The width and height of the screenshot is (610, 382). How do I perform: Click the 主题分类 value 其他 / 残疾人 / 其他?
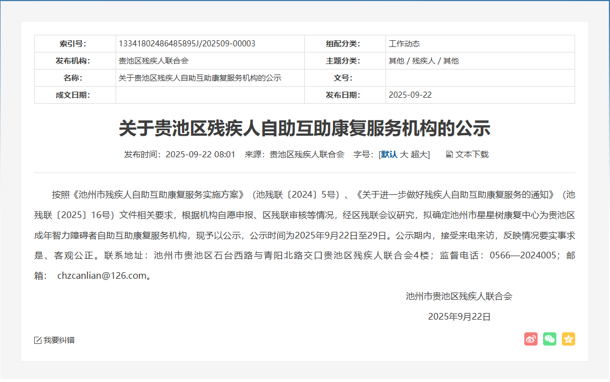tap(423, 61)
